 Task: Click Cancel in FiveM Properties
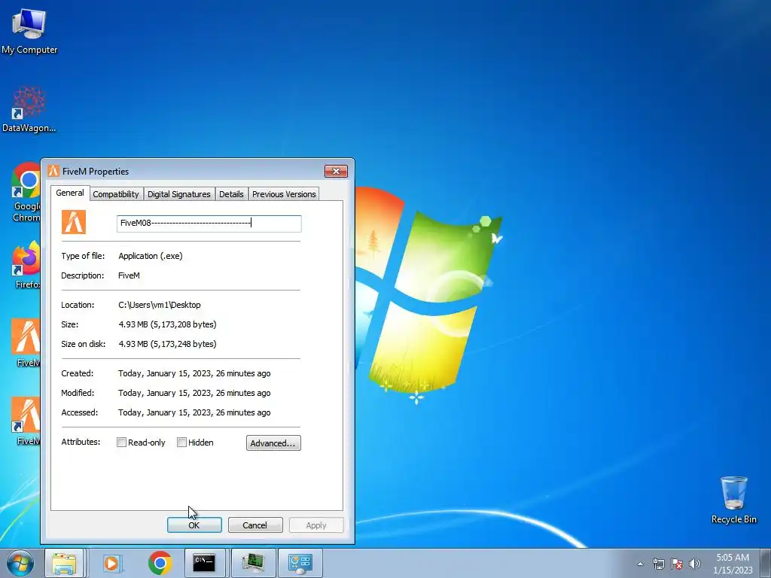254,525
